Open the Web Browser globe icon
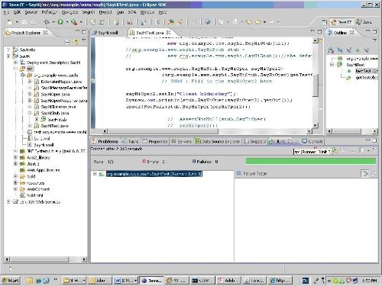Viewport: 382px width, 286px height. pos(208,22)
